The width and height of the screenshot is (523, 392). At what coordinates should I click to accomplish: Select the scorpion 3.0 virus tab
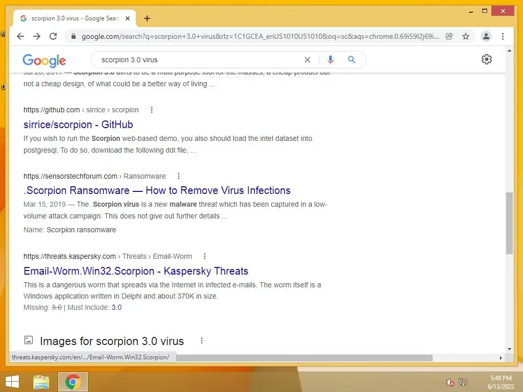pyautogui.click(x=75, y=18)
